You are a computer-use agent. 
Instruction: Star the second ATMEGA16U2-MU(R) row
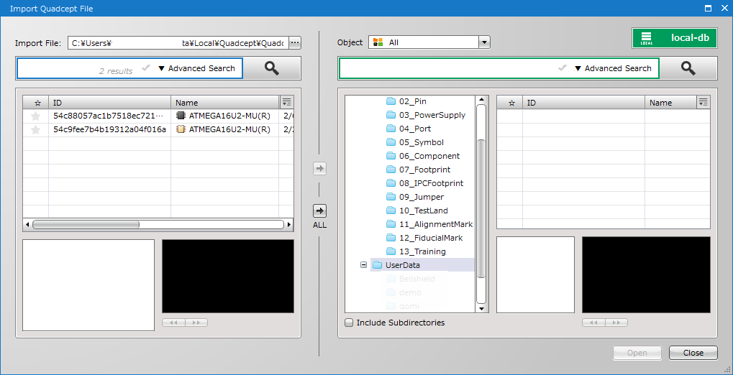35,129
